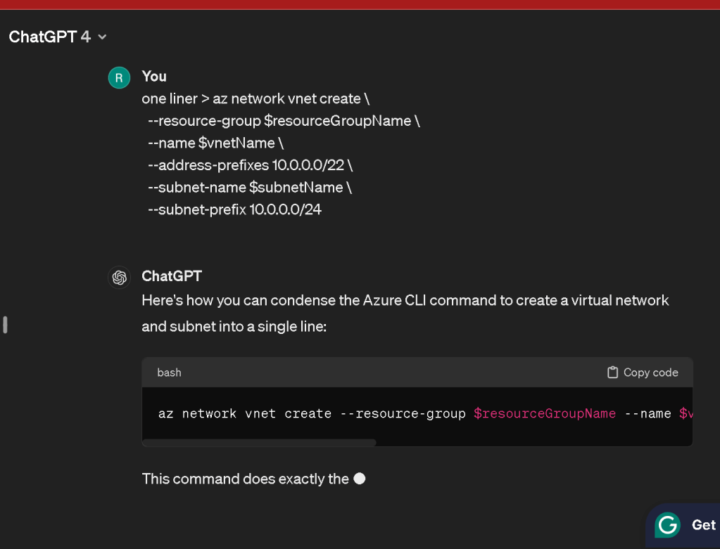Screen dimensions: 720x549
Task: Click the 'ChatGPT' sender name in the response
Action: pos(172,276)
